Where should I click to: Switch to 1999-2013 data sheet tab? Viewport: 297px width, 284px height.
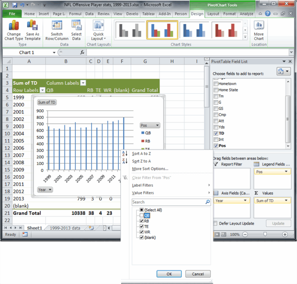[65, 228]
